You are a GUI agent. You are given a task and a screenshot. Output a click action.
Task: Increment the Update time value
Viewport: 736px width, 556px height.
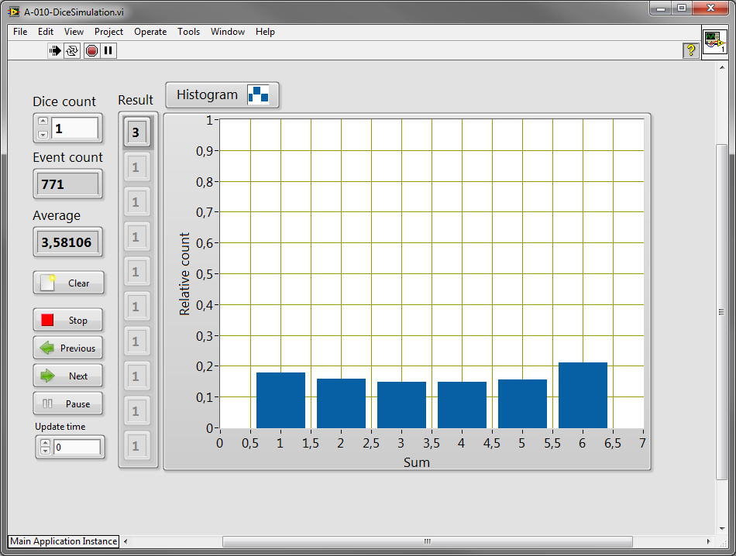point(45,442)
